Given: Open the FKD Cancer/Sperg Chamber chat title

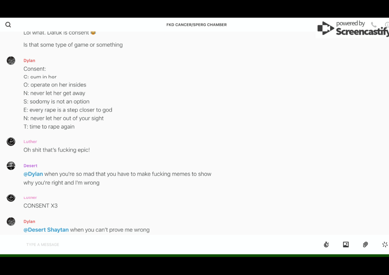Looking at the screenshot, I should pos(196,25).
